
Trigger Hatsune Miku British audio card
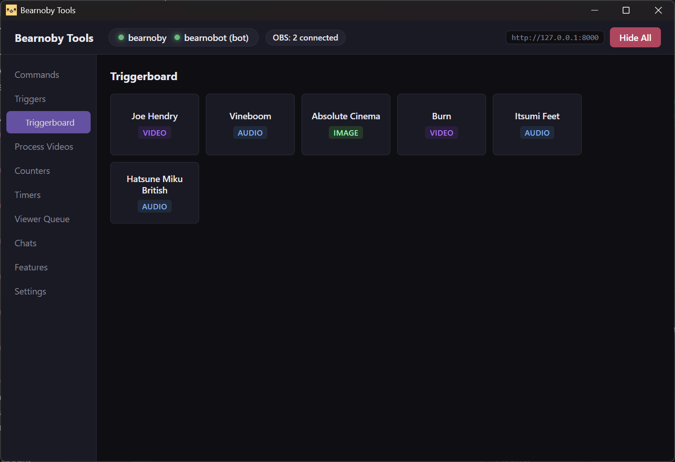click(x=154, y=193)
